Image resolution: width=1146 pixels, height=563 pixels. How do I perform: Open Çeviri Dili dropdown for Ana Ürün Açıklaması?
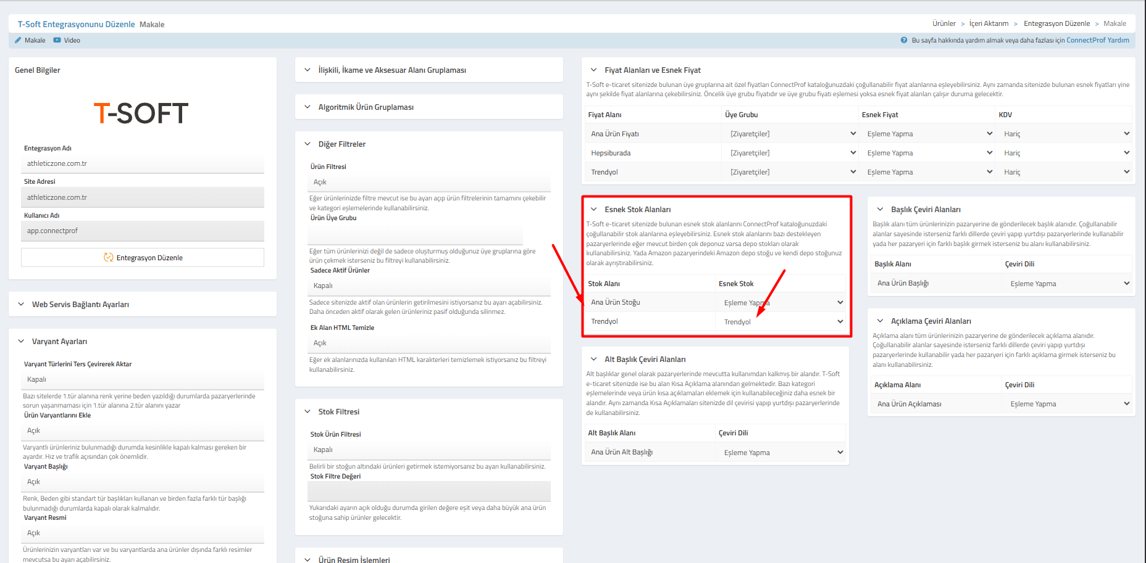pyautogui.click(x=1068, y=404)
